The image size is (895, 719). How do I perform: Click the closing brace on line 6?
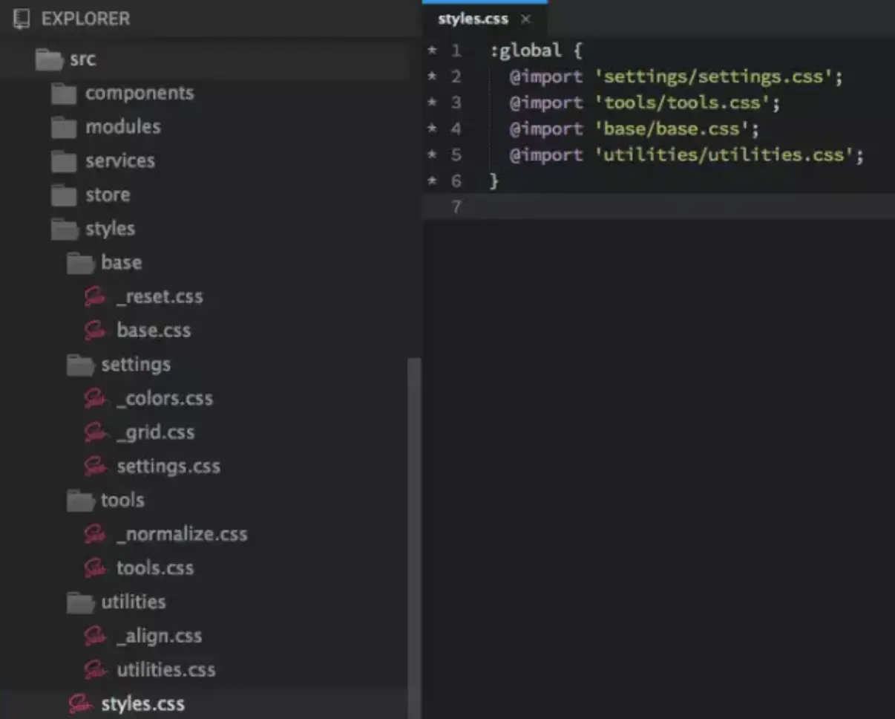coord(495,181)
